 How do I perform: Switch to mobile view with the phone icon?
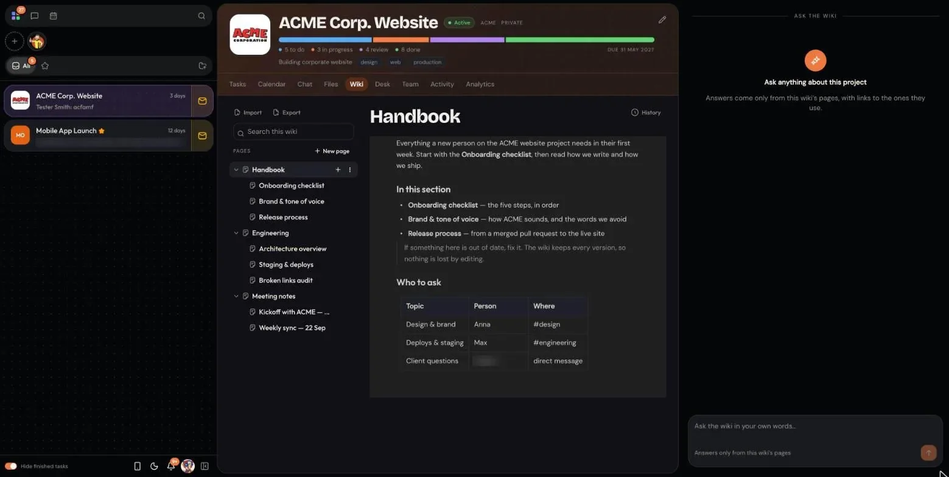[x=138, y=466]
